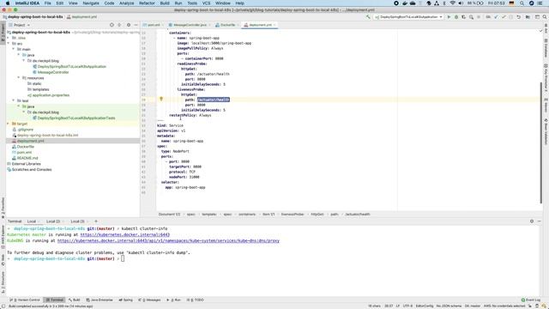Click the UTF-8 encoding widget in the status bar
The width and height of the screenshot is (549, 309).
(408, 306)
